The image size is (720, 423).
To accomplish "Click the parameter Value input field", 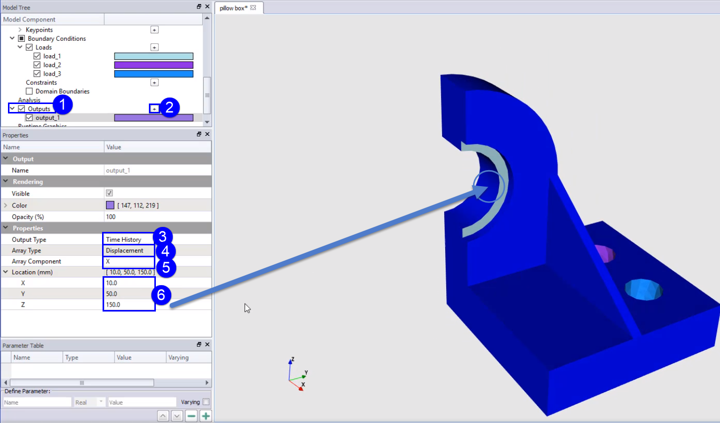I will [142, 402].
